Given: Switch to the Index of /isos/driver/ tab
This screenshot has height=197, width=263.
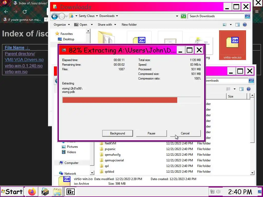Looking at the screenshot, I should [x=30, y=3].
